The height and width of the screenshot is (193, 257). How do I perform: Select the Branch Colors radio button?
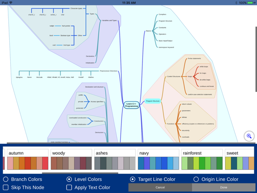(x=6, y=179)
